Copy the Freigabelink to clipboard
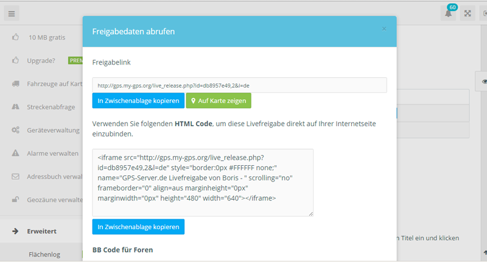The height and width of the screenshot is (262, 487). (138, 101)
